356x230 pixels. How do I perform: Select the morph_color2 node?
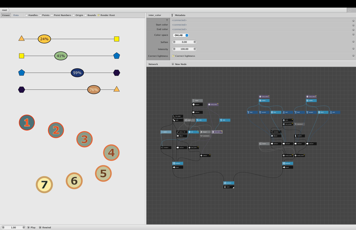pyautogui.click(x=299, y=156)
